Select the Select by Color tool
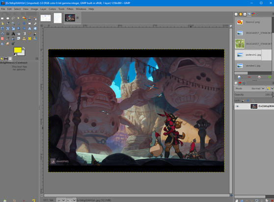This screenshot has width=274, height=202. pyautogui.click(x=24, y=18)
